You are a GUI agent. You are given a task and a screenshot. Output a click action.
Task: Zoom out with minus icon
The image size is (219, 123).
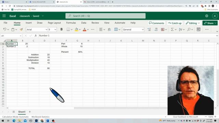tap(206, 117)
